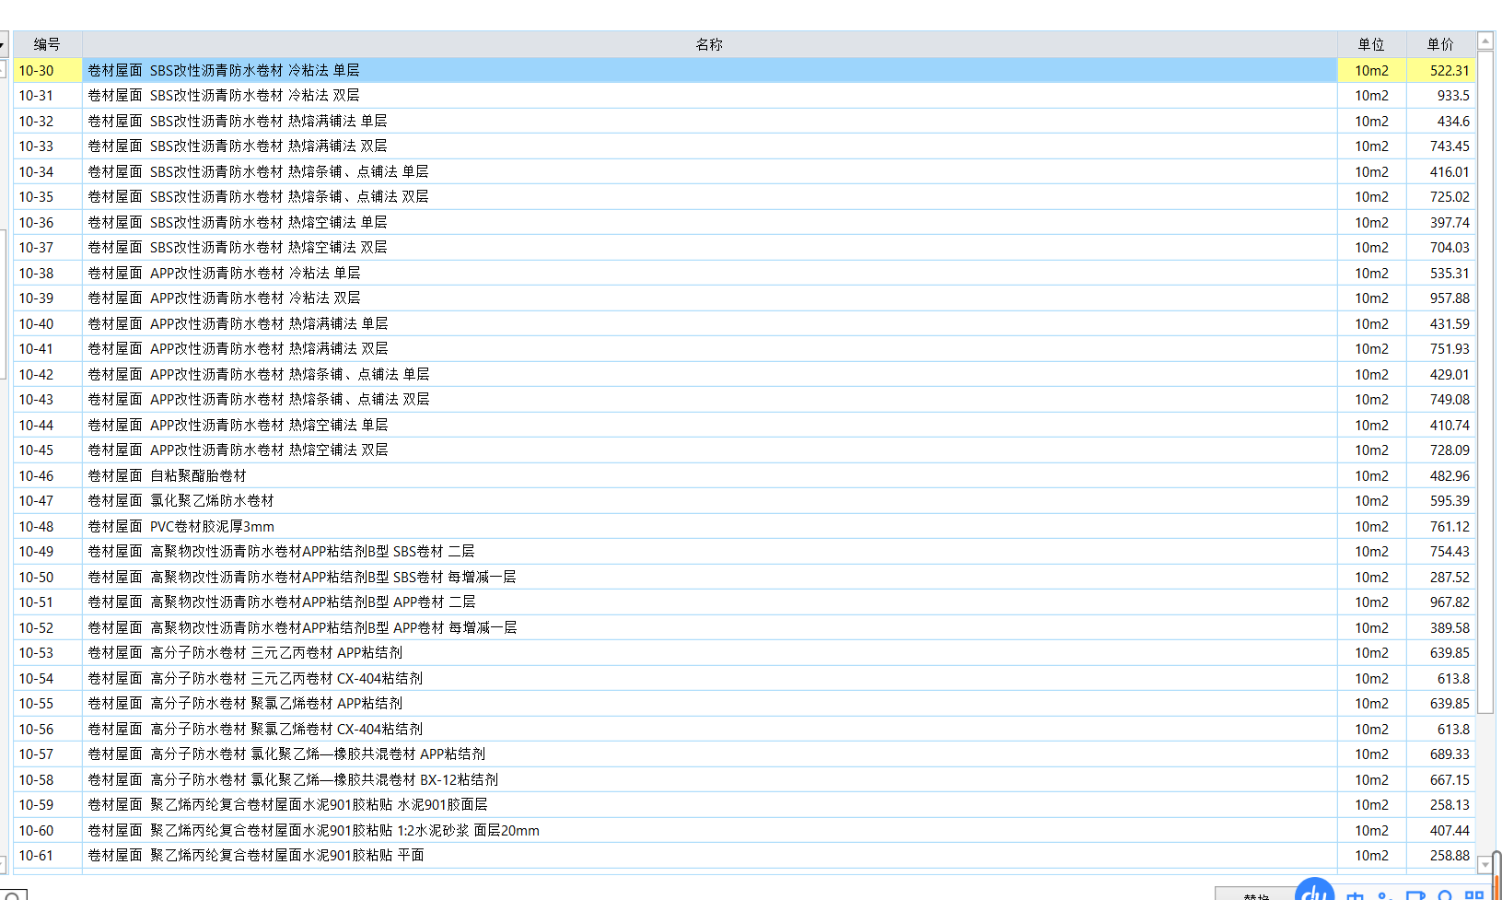Select row 卷材屋面 PVC卷材胶泥厚3mm
Viewport: 1502px width, 900px height.
pyautogui.click(x=709, y=526)
